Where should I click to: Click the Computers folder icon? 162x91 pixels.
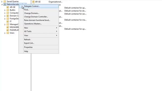click(x=8, y=13)
